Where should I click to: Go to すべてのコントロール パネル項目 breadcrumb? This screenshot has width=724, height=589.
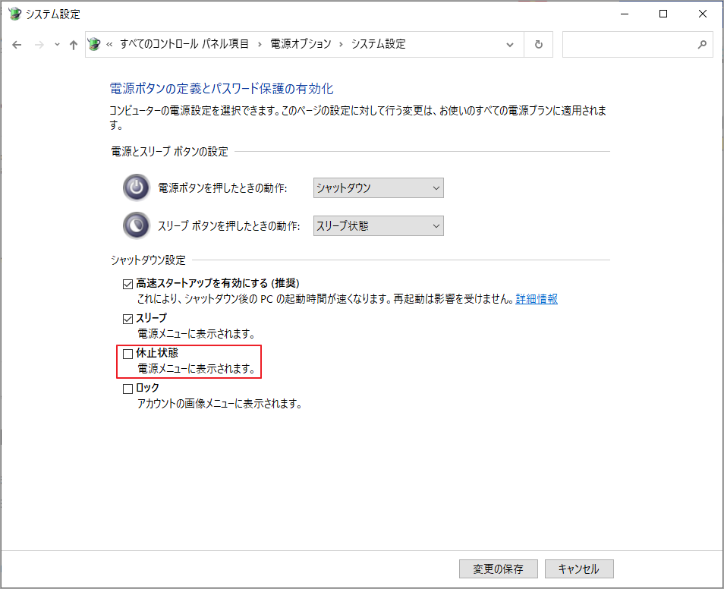[184, 44]
